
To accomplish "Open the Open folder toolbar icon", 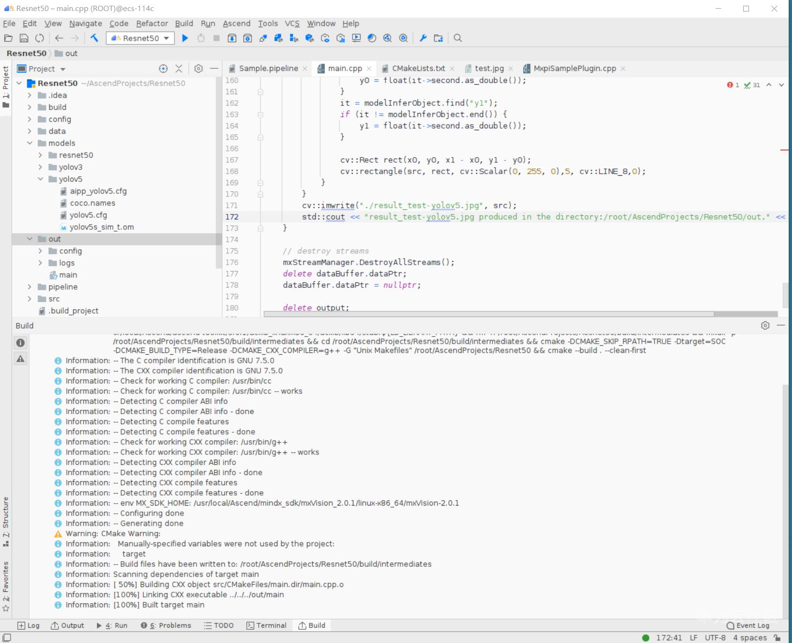I will tap(8, 38).
